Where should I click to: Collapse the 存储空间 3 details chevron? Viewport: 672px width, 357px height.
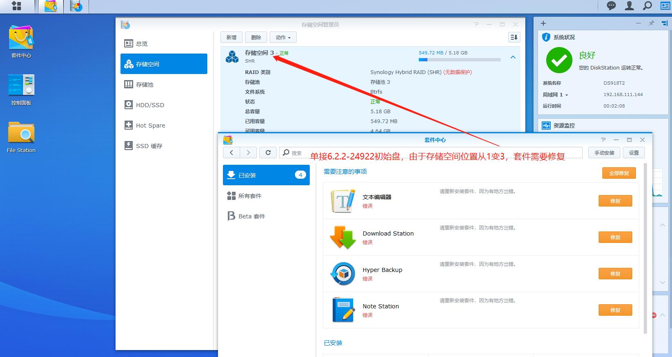(x=513, y=57)
